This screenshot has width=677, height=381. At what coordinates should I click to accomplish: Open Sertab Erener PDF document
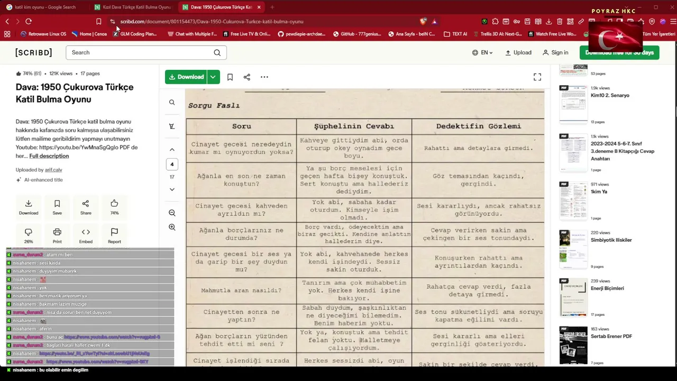click(x=611, y=337)
